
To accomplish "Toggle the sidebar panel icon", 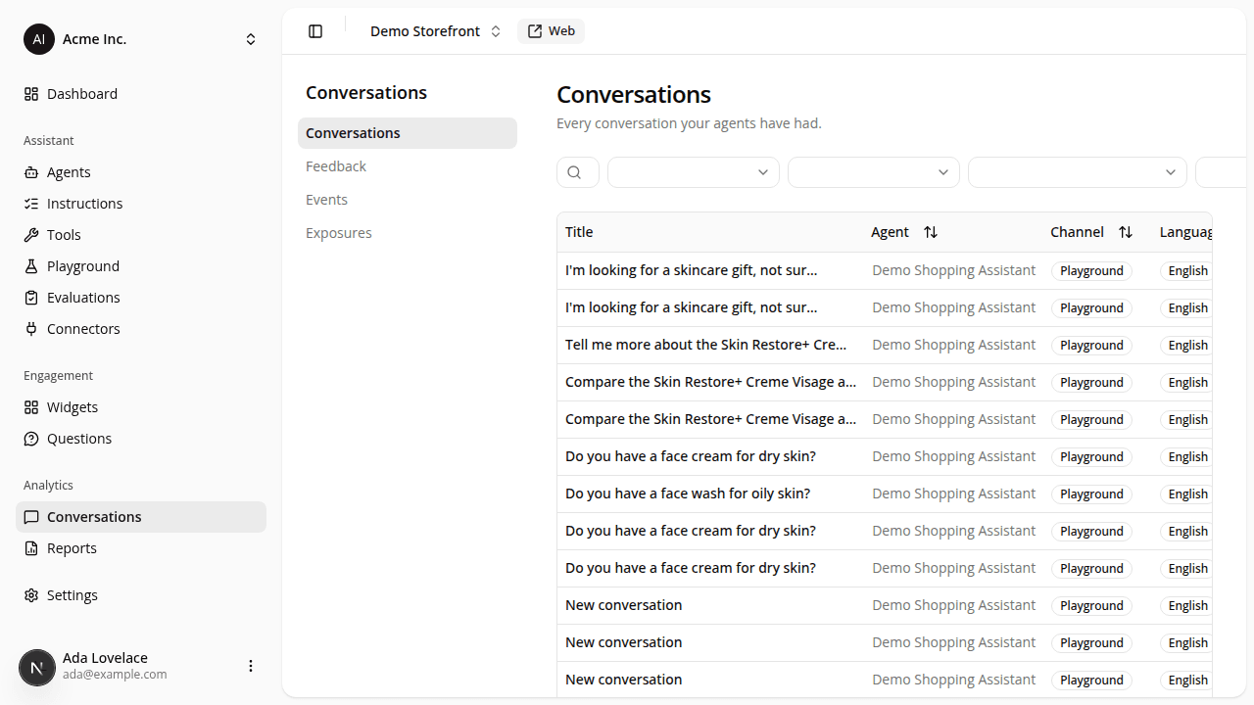I will (x=315, y=31).
